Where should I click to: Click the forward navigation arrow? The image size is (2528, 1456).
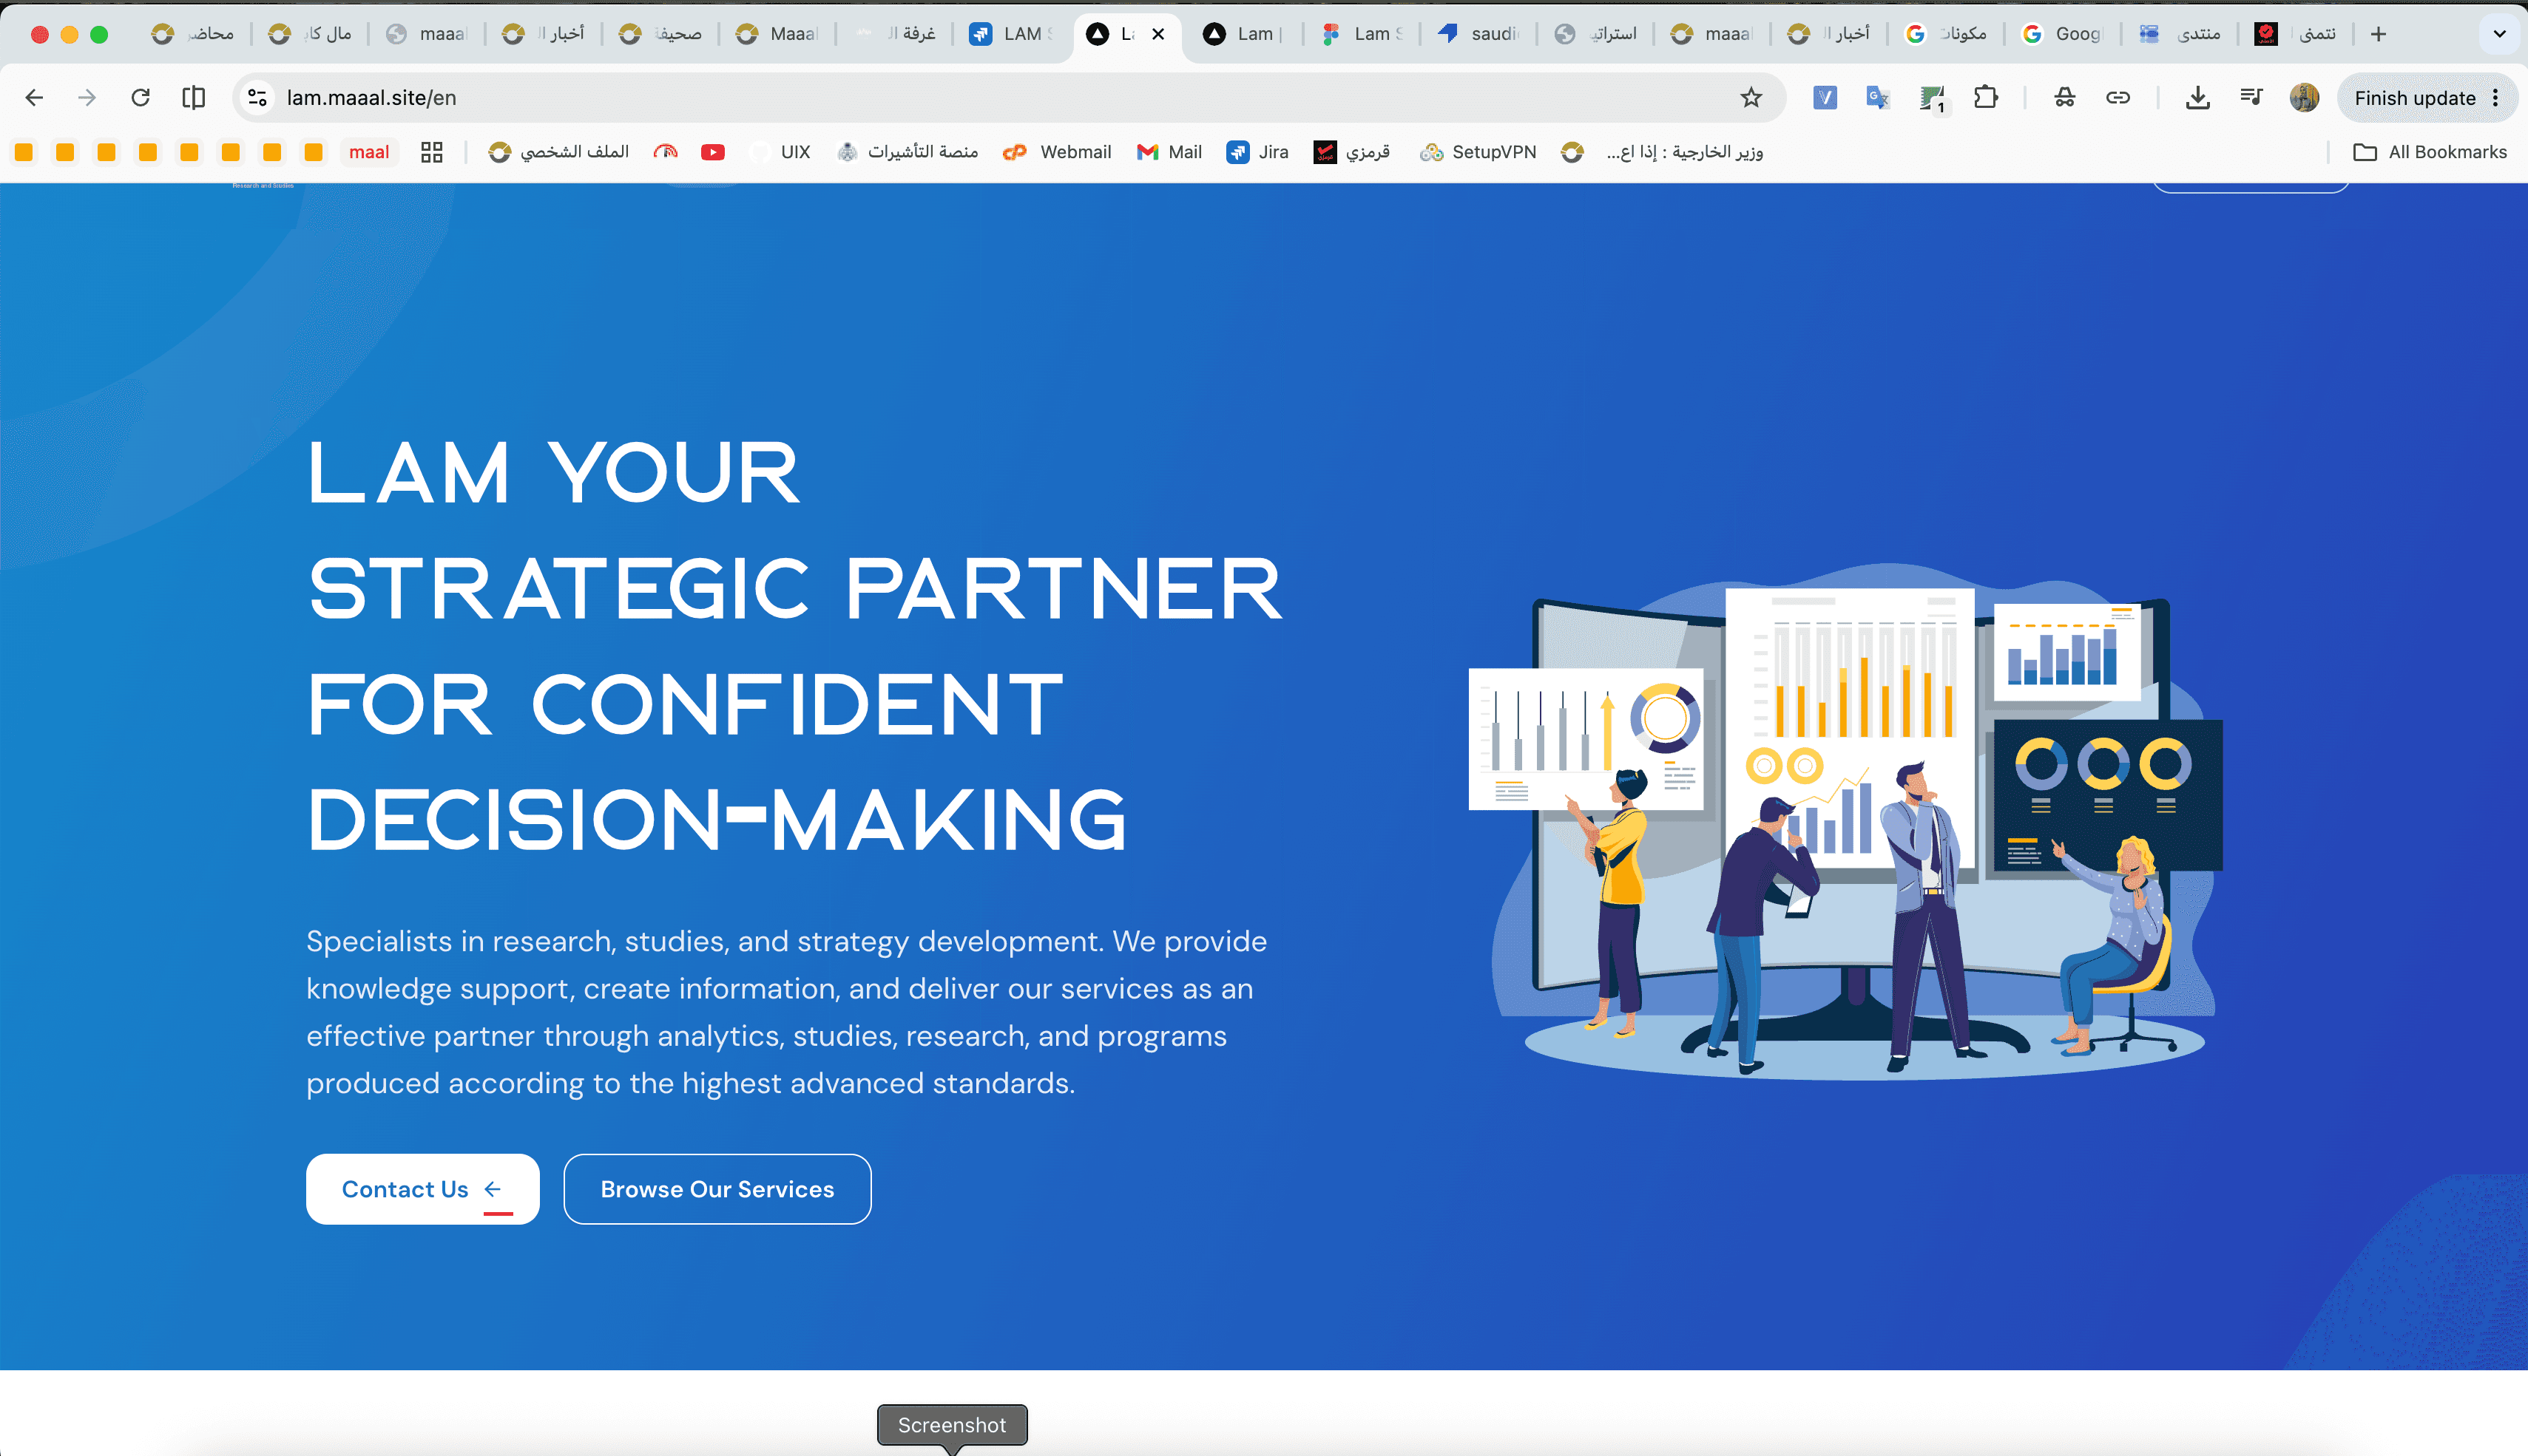tap(87, 97)
